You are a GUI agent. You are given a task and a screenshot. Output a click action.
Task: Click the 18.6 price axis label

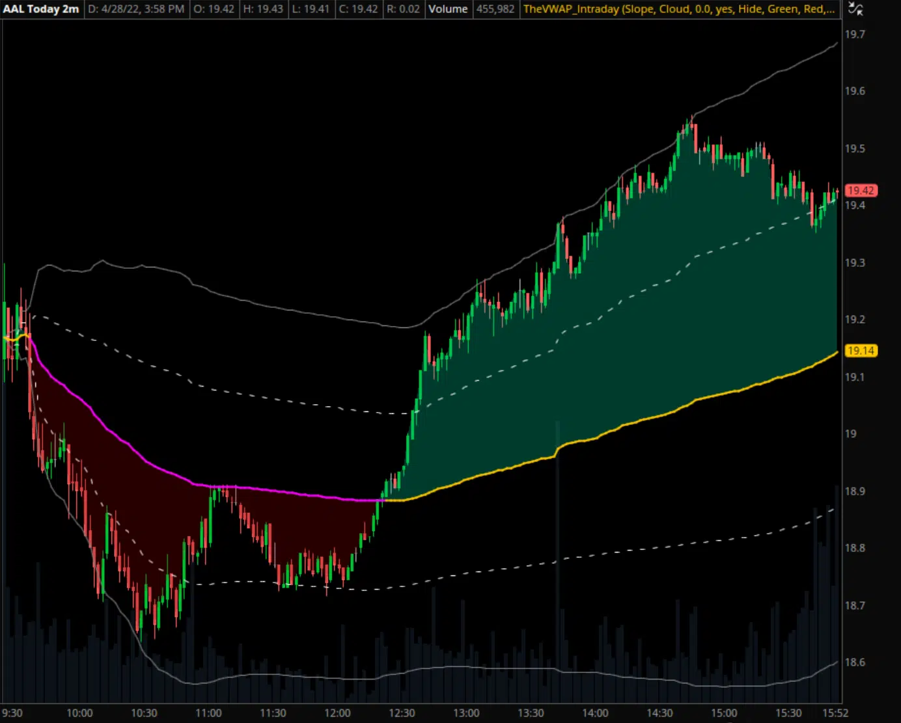point(855,662)
